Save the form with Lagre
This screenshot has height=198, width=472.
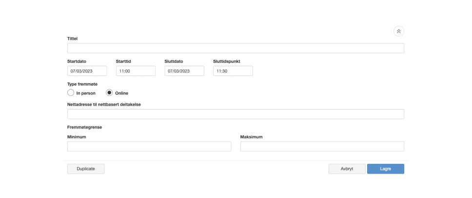(x=386, y=169)
